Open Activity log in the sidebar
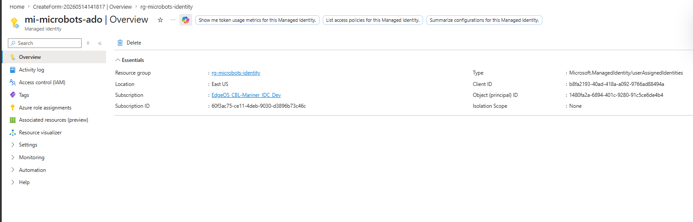The width and height of the screenshot is (693, 222). pyautogui.click(x=31, y=70)
